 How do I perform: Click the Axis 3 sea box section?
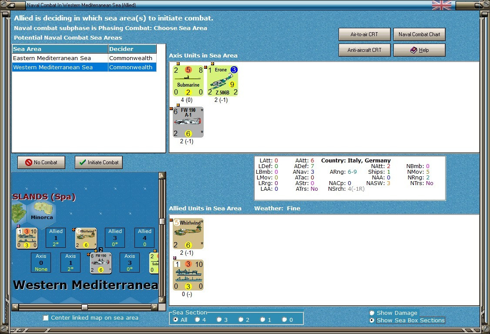[x=130, y=263]
